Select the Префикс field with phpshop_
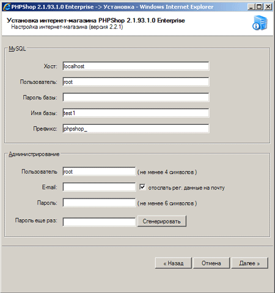 point(136,129)
